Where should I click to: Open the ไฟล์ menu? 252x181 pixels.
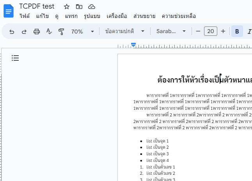[x=25, y=16]
